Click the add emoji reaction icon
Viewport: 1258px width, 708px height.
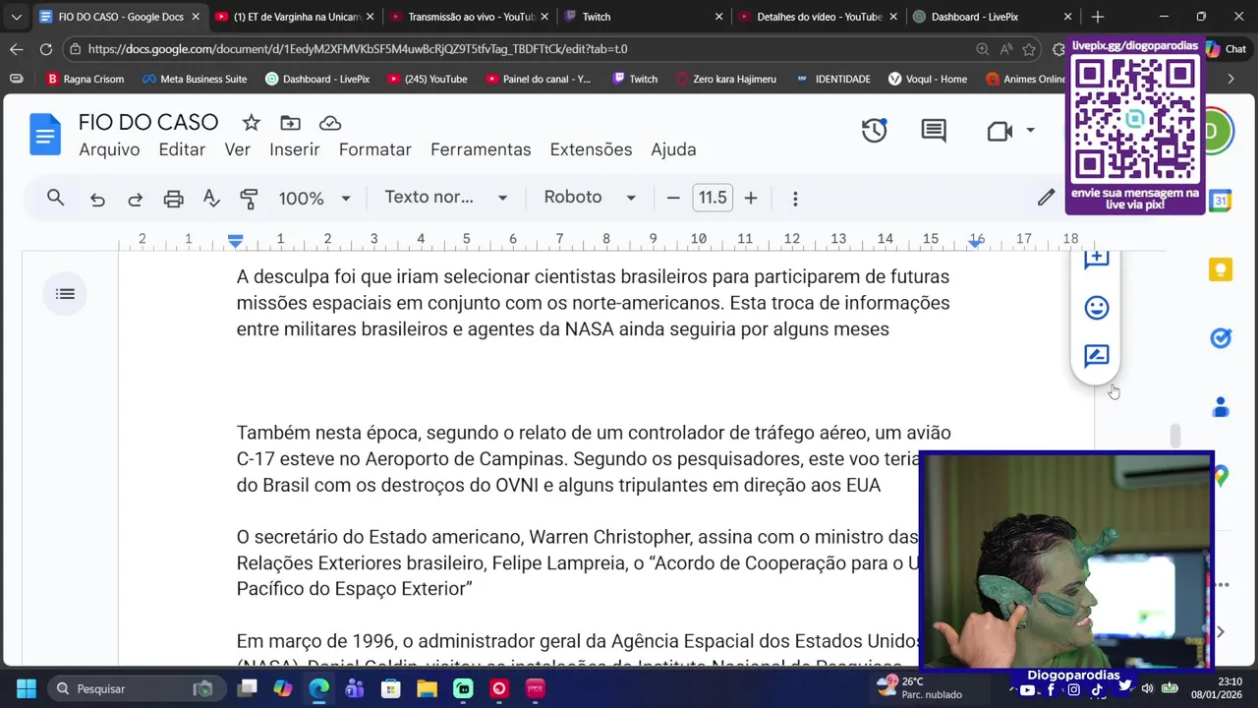1096,308
